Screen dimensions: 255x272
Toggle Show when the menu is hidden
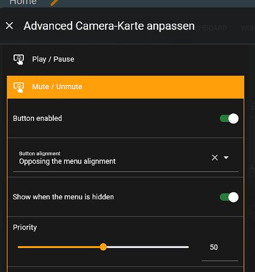coord(229,197)
